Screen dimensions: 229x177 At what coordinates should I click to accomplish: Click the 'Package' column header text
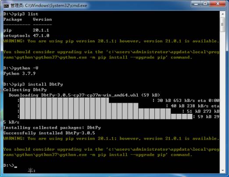(x=13, y=19)
